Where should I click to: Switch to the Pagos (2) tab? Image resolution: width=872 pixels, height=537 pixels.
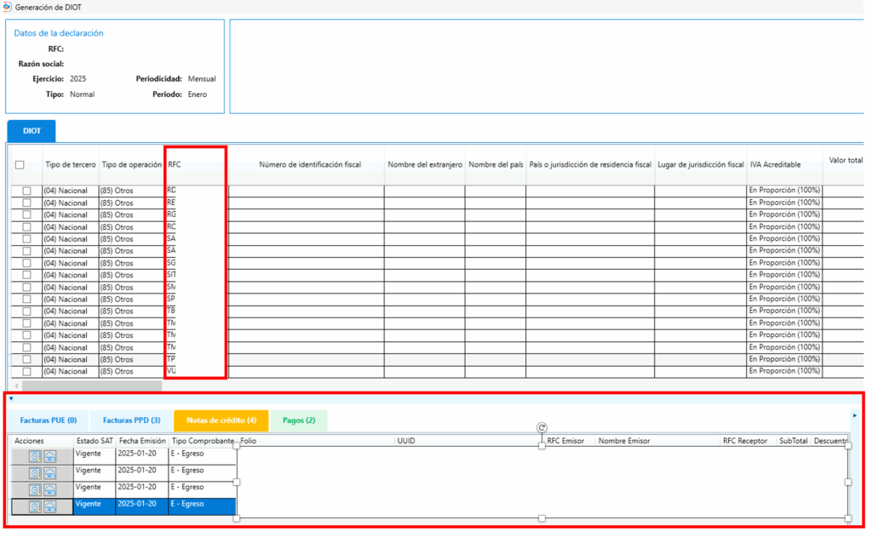tap(299, 420)
